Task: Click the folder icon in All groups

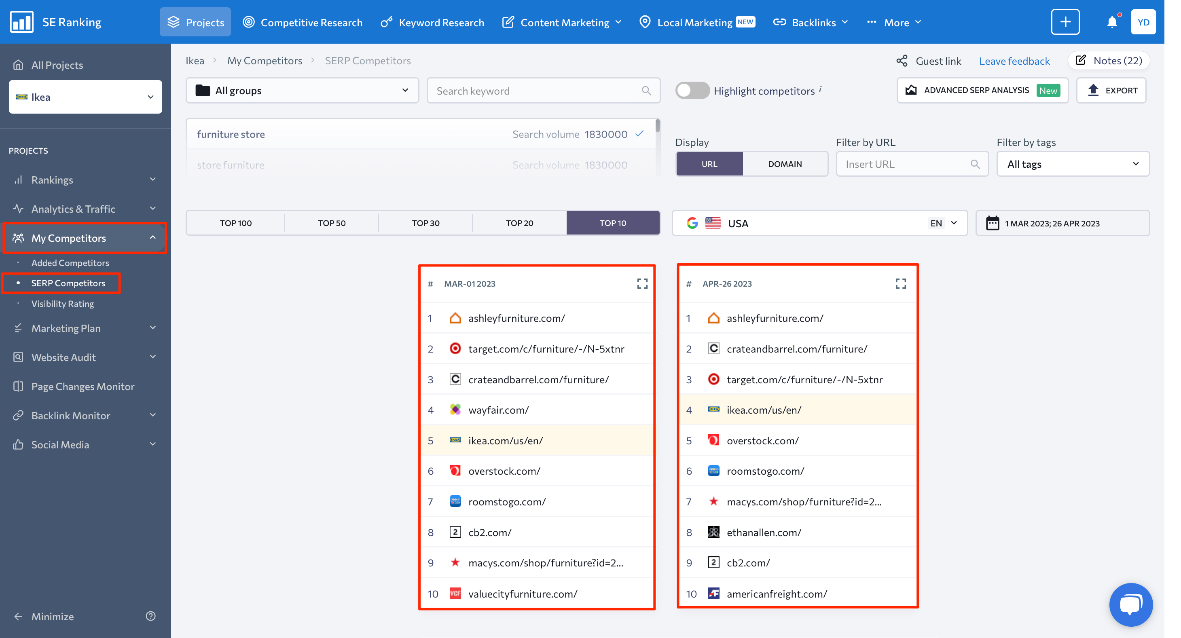Action: tap(203, 90)
